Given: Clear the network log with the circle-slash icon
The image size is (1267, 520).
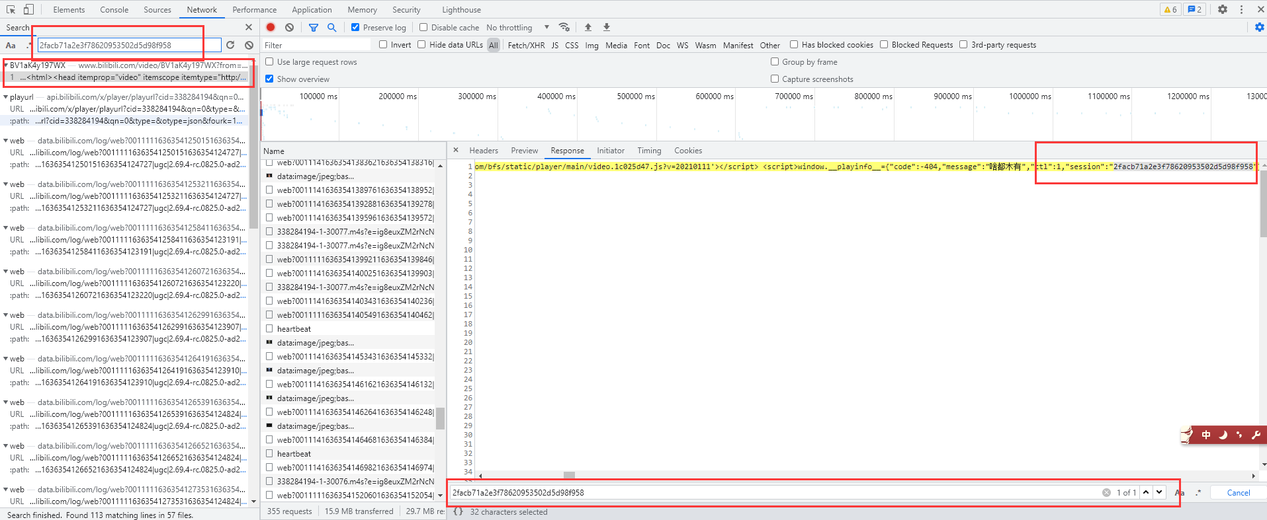Looking at the screenshot, I should pyautogui.click(x=289, y=27).
